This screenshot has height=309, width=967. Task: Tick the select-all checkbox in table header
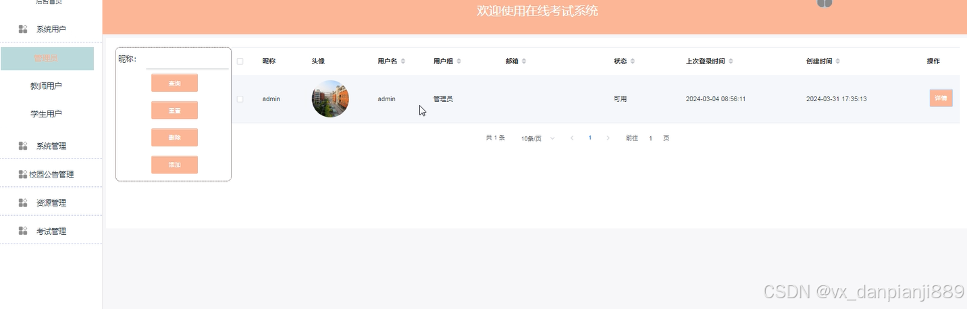[240, 61]
